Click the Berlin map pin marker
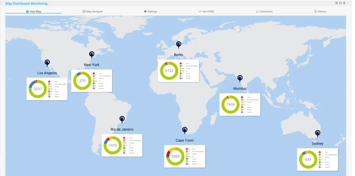The width and height of the screenshot is (355, 176). coord(178,45)
